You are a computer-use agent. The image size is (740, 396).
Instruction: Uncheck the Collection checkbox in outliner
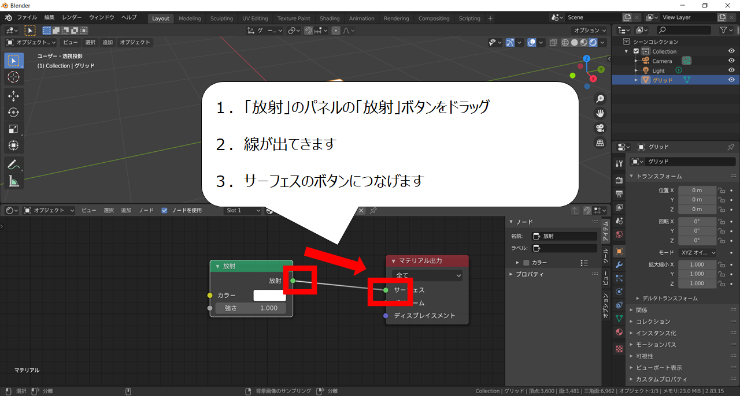pos(636,51)
